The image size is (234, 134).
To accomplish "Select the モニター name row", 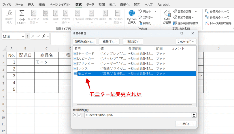I will [135, 73].
